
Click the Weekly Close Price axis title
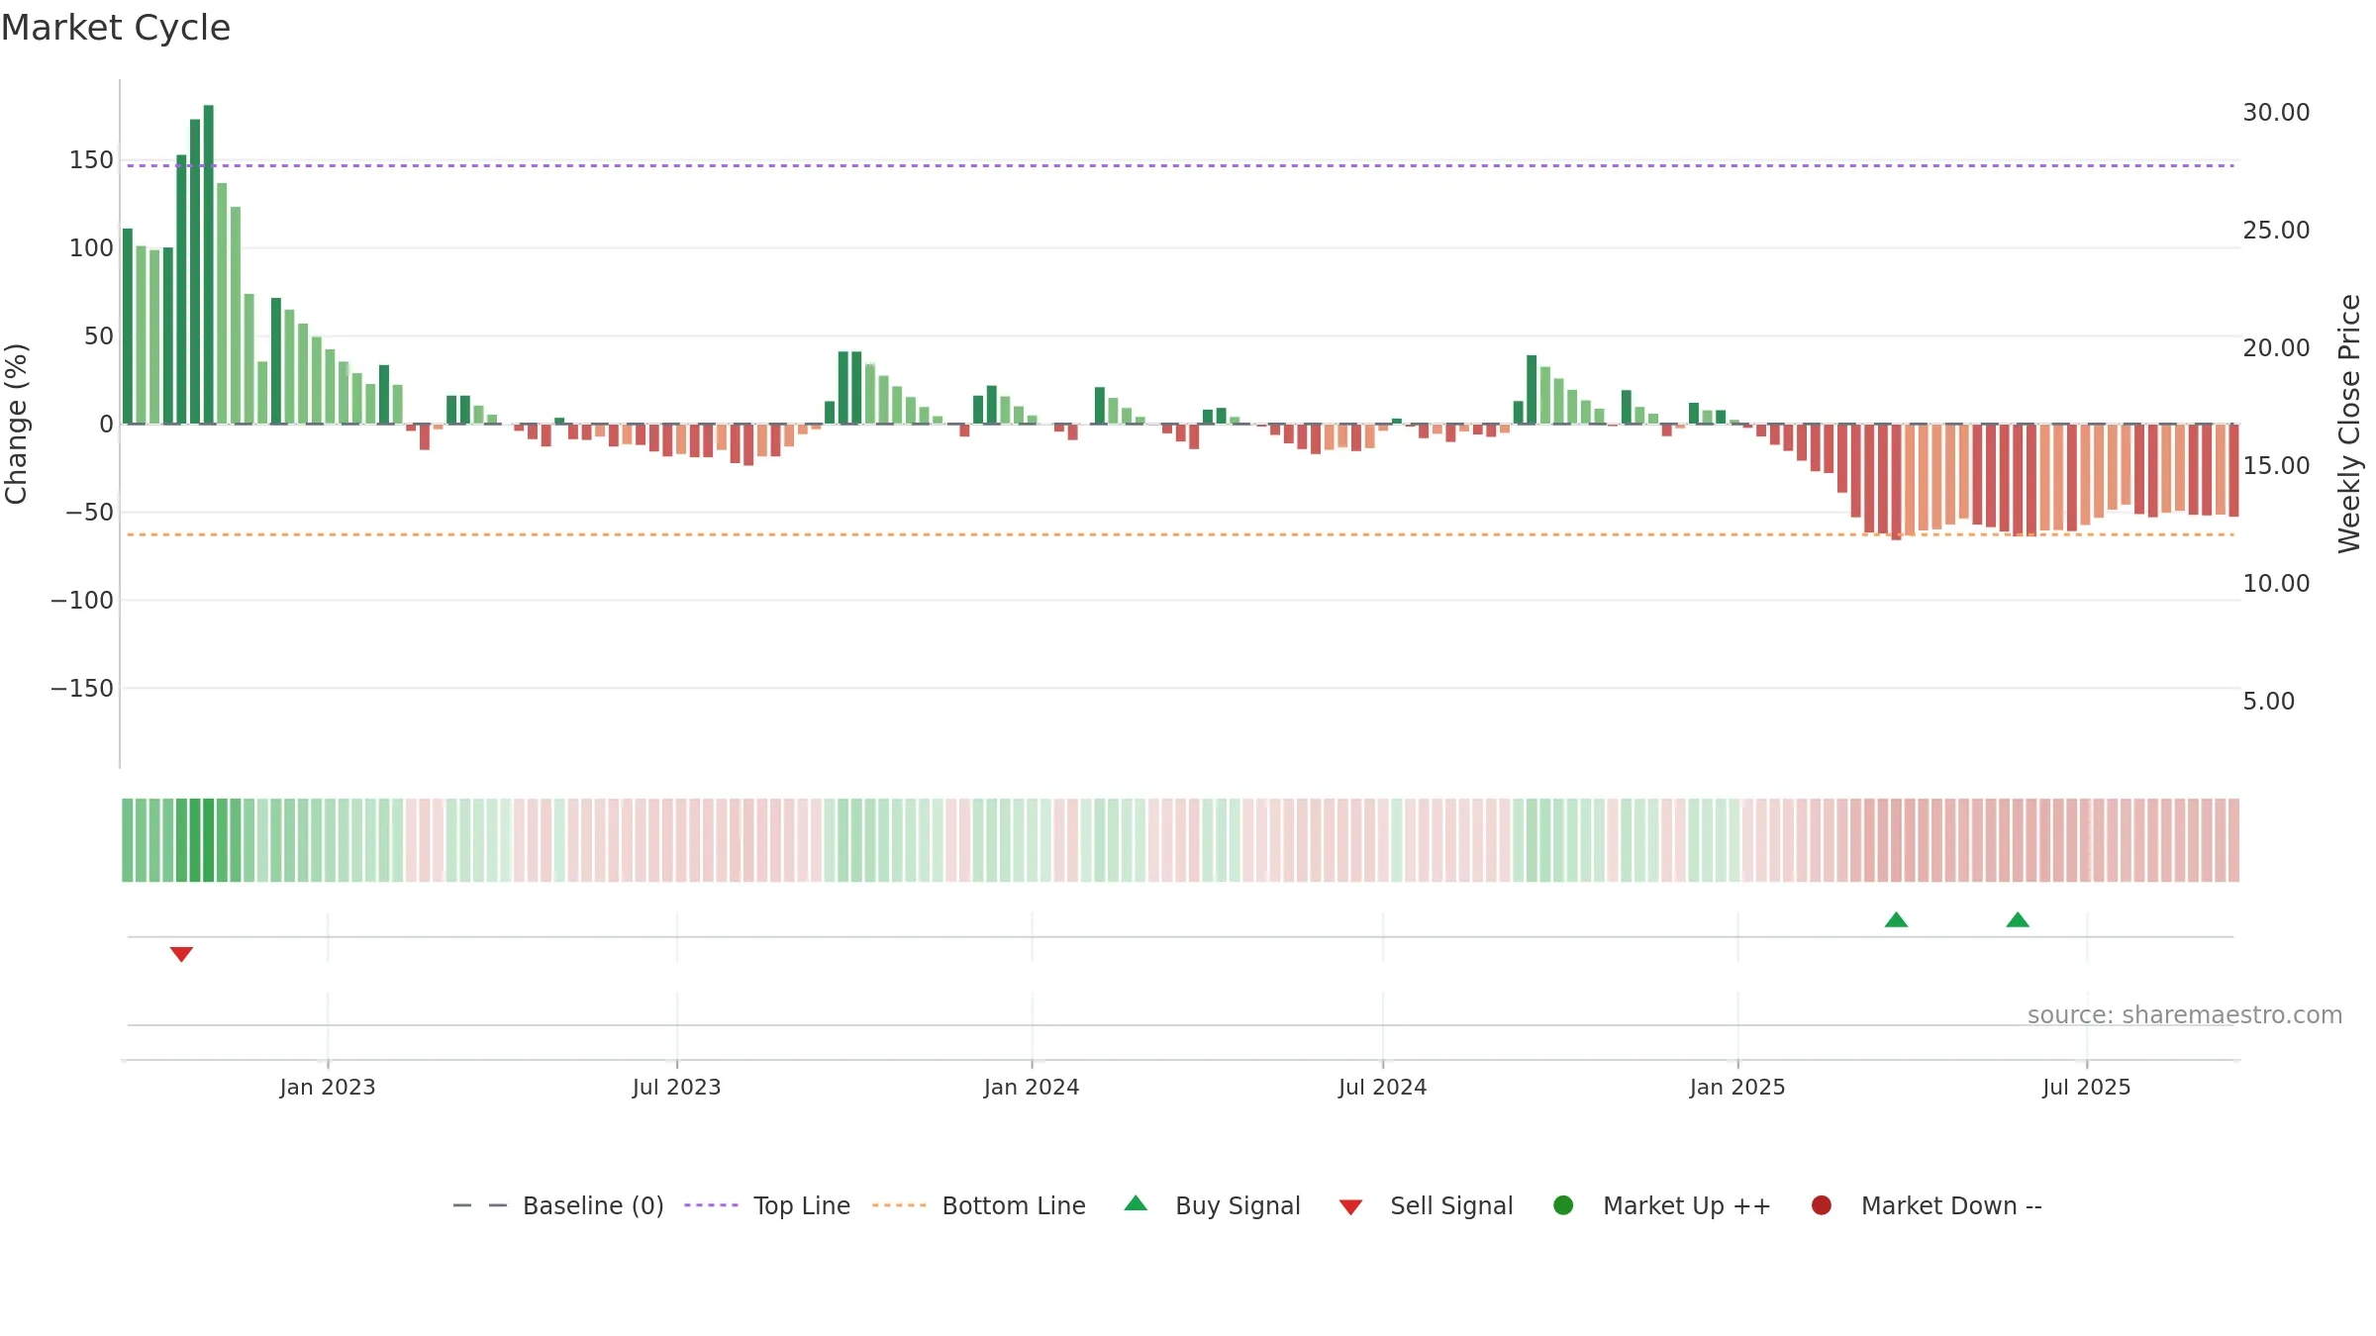point(2348,424)
